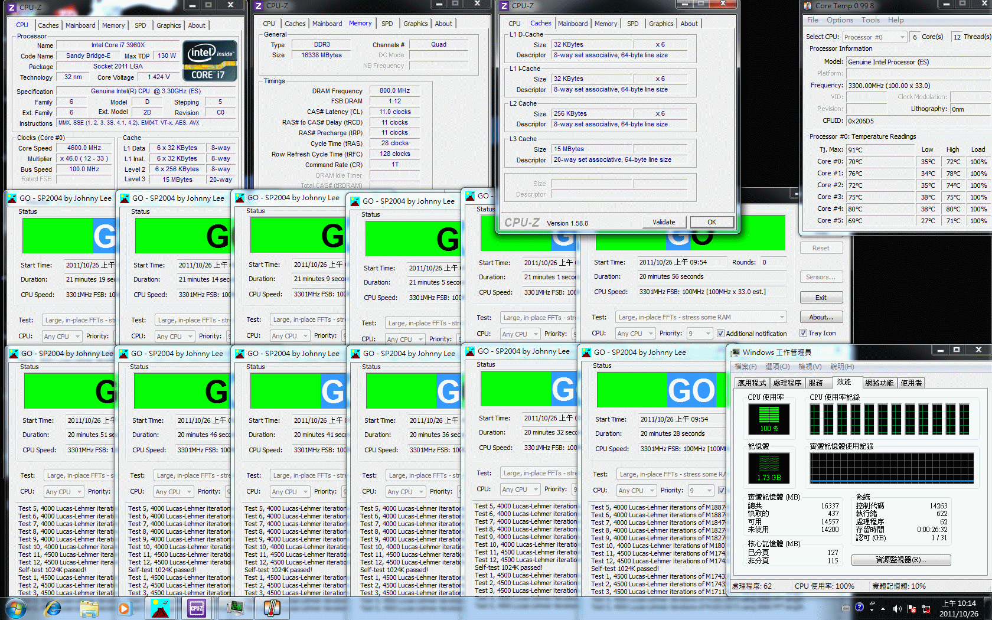
Task: Open the Core Temp Options menu
Action: click(x=840, y=20)
